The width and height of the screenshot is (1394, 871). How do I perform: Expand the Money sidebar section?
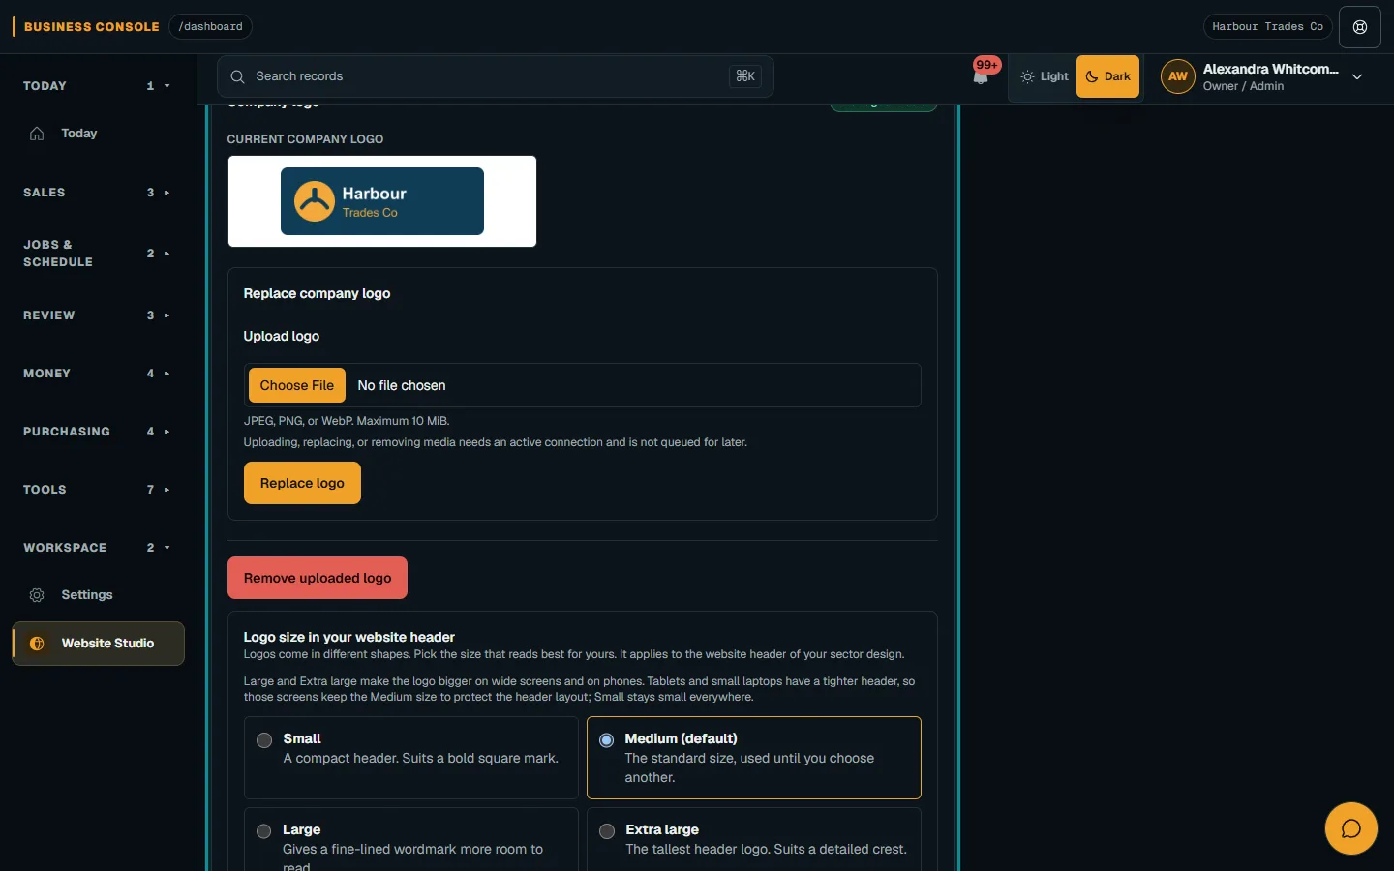pos(97,374)
